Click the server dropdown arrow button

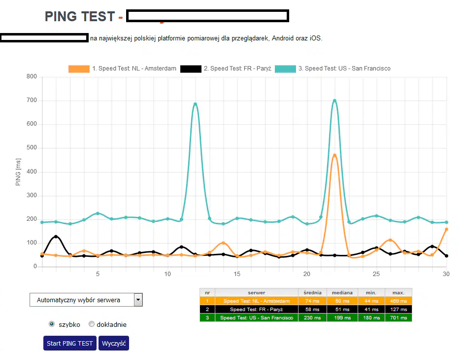coord(138,300)
